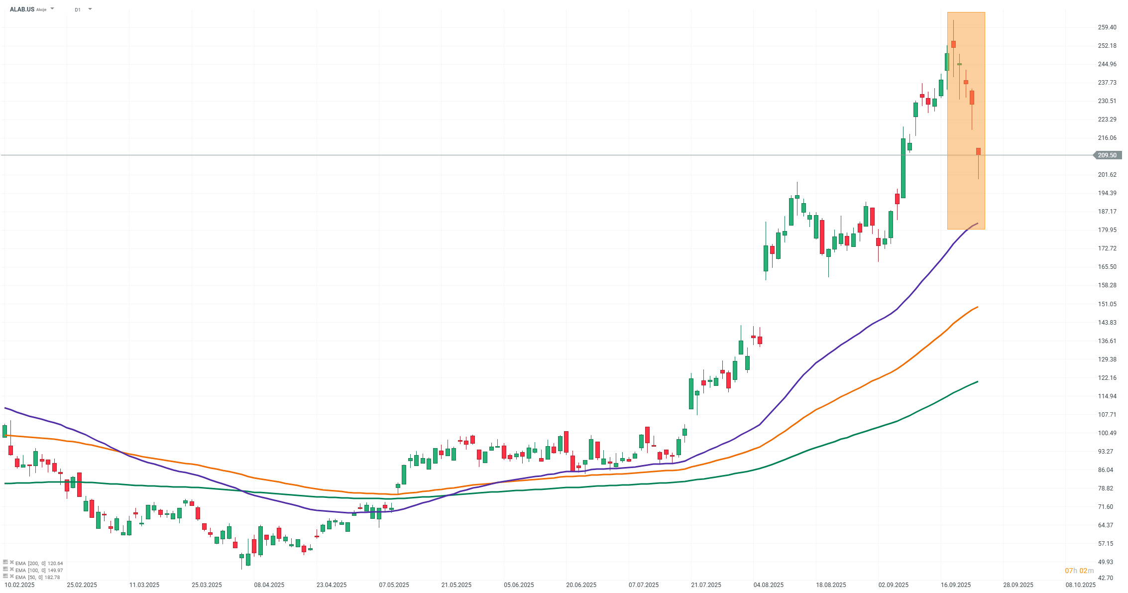Remove the EMA 50 indicator with X
Viewport: 1128px width, 593px height.
11,577
